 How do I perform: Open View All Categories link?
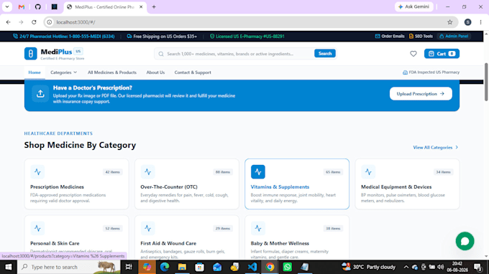pyautogui.click(x=436, y=148)
